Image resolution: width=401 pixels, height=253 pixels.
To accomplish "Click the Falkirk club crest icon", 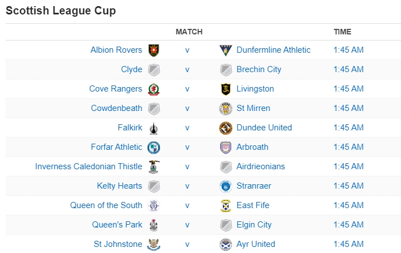I will [154, 128].
